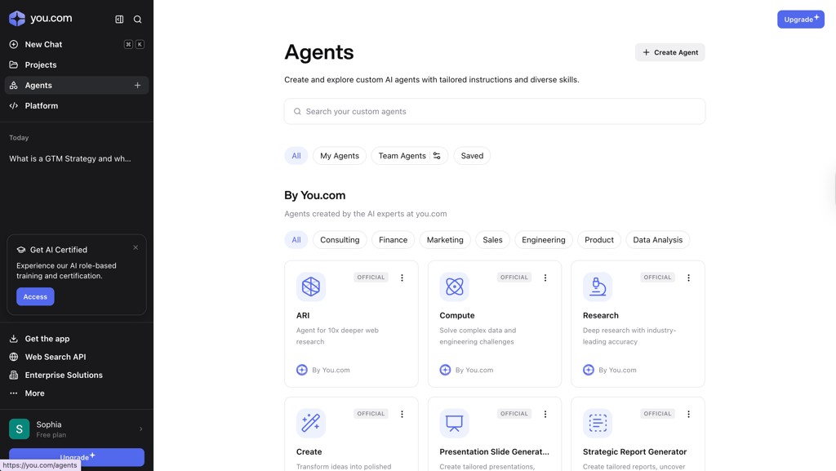Viewport: 836px width, 471px height.
Task: Open the Create card options menu
Action: 402,414
